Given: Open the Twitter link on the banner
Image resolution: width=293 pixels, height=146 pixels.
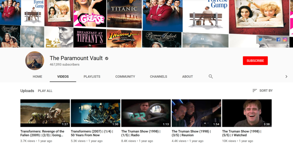Looking at the screenshot, I should pos(265,39).
